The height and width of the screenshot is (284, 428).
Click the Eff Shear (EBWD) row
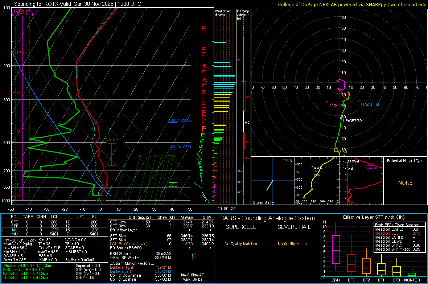[162, 248]
